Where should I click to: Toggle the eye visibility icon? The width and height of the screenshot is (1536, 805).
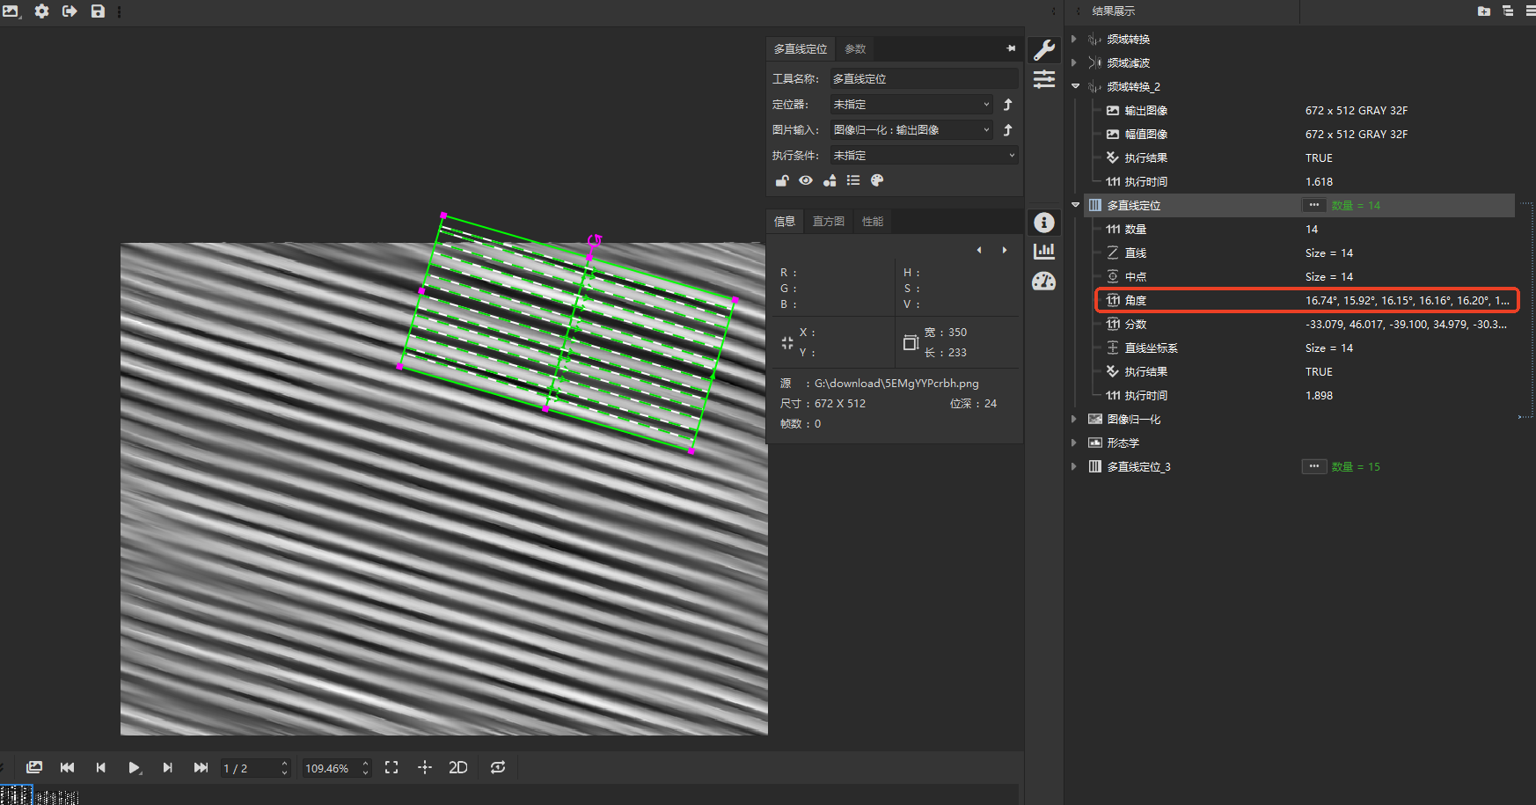point(806,180)
